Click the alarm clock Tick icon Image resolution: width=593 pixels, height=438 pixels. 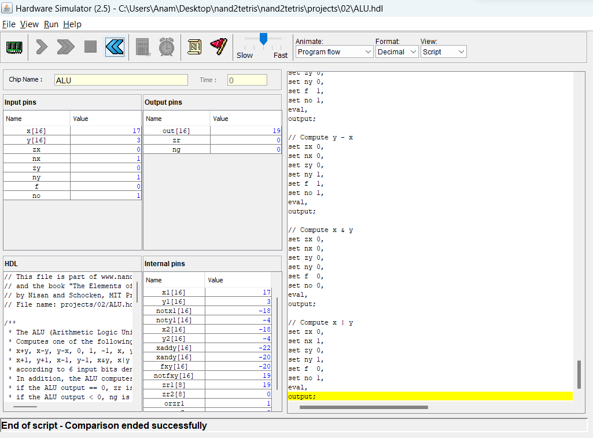pyautogui.click(x=167, y=47)
